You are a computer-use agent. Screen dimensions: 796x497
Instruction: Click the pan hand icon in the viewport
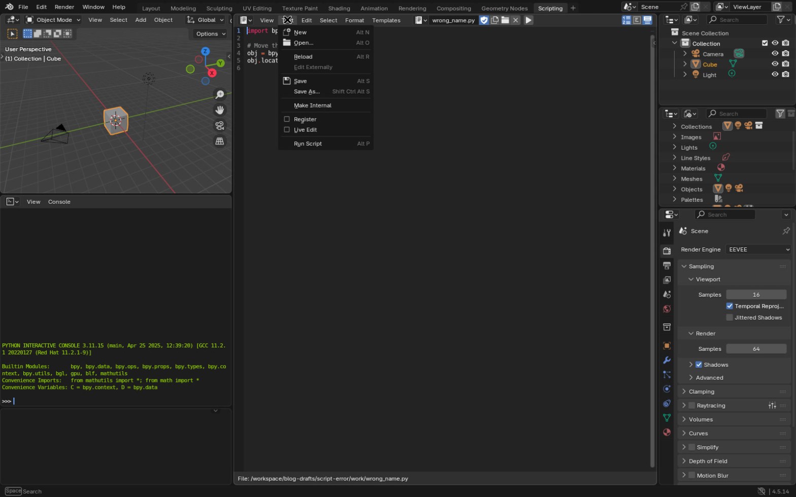click(x=220, y=110)
